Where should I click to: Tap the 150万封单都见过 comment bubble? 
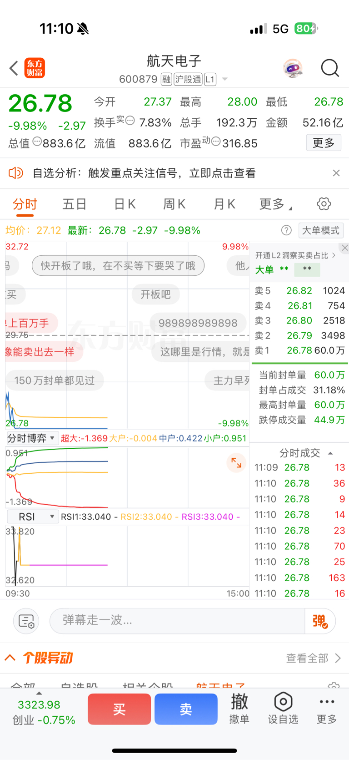[55, 380]
